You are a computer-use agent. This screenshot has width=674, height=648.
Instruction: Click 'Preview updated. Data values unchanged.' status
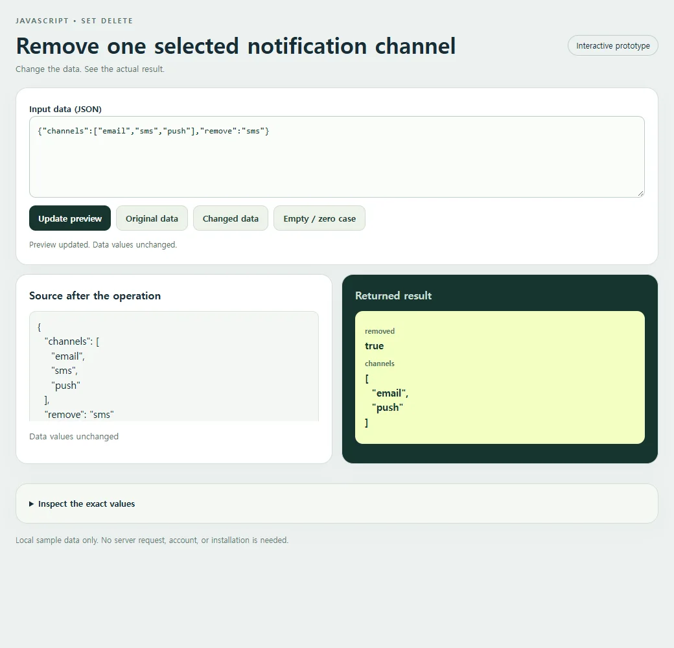[103, 244]
